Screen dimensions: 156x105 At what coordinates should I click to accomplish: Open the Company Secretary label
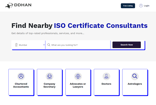pos(49,85)
